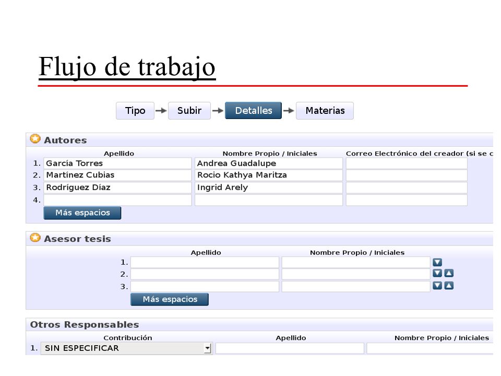Add more author spaces under Autores
The width and height of the screenshot is (501, 376).
[82, 213]
